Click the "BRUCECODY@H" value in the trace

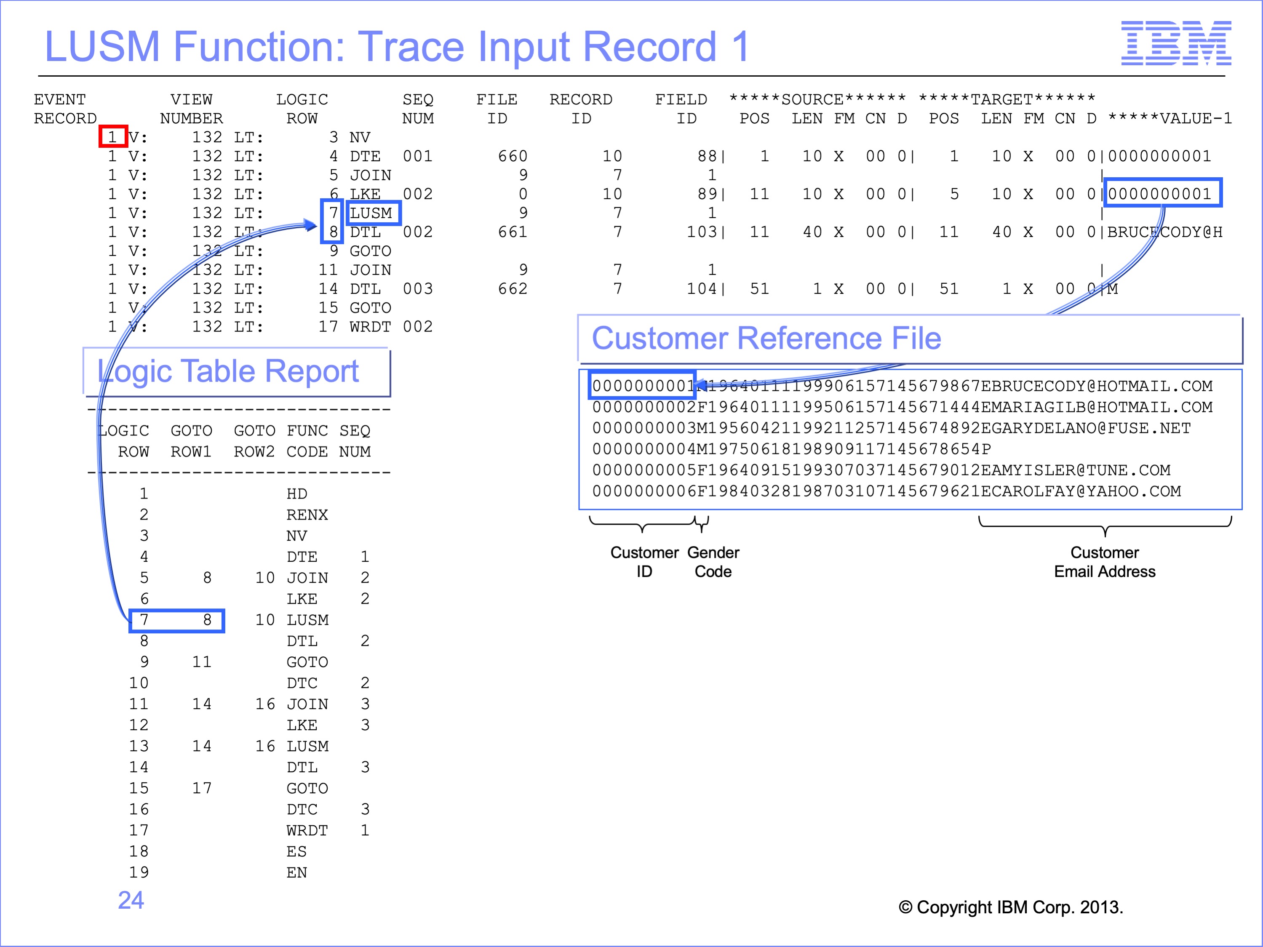pyautogui.click(x=1165, y=232)
